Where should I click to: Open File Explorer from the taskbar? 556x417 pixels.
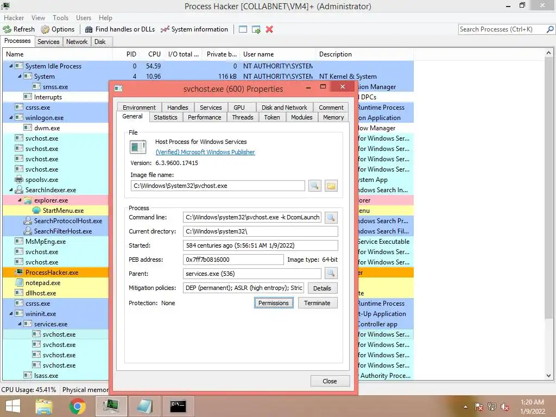43,406
